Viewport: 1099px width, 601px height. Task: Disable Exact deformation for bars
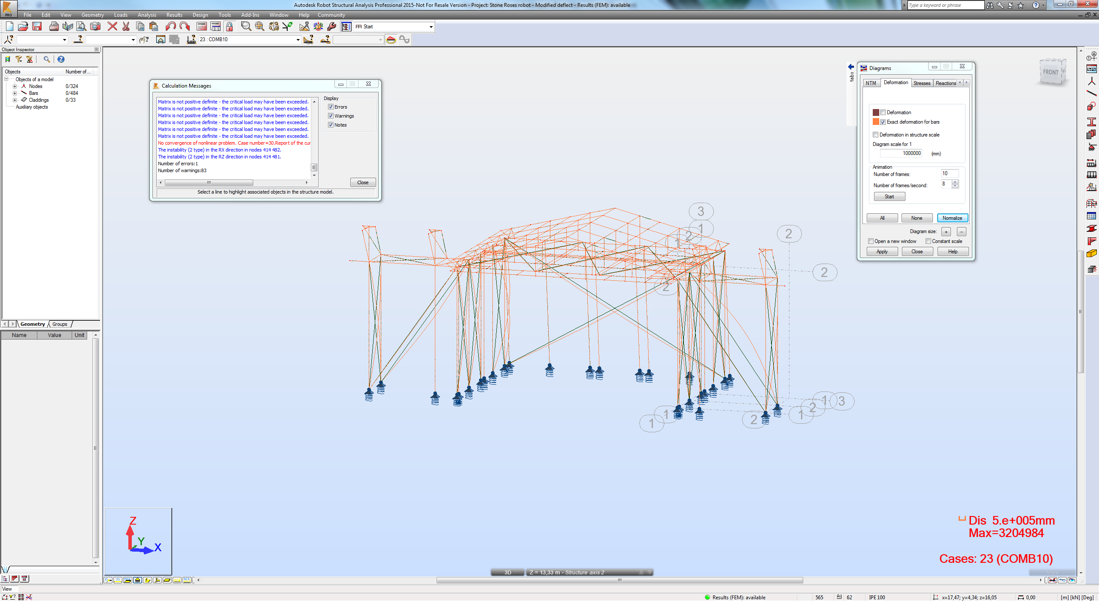coord(883,122)
